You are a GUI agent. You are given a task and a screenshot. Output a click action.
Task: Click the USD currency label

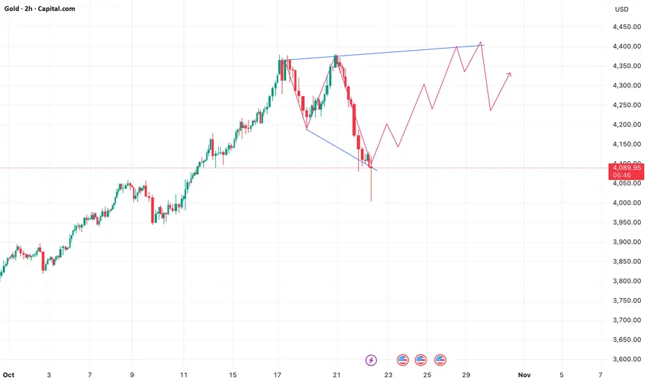click(621, 10)
